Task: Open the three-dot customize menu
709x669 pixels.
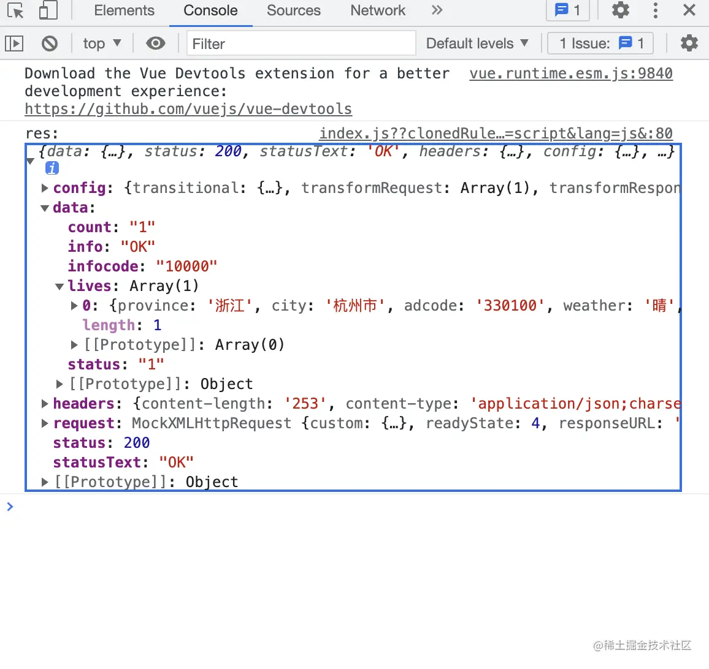Action: [x=655, y=10]
